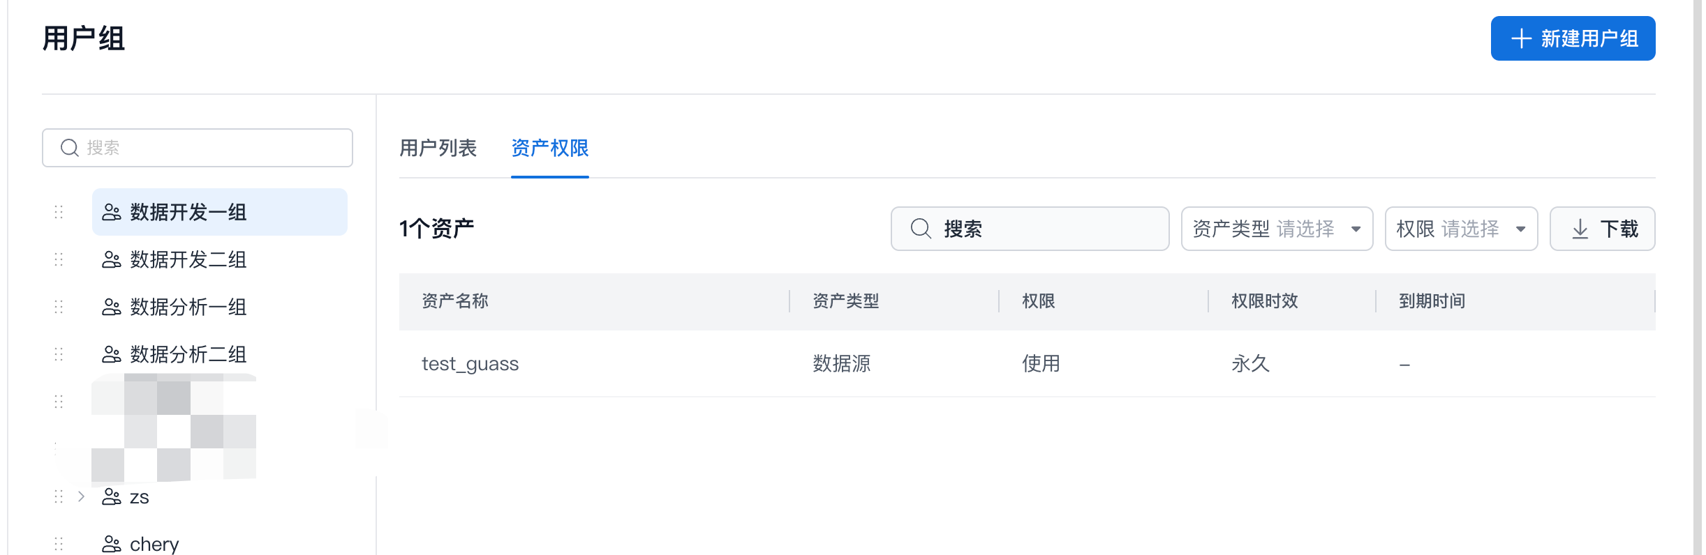Click the 下载 button
The height and width of the screenshot is (555, 1706).
pos(1602,229)
